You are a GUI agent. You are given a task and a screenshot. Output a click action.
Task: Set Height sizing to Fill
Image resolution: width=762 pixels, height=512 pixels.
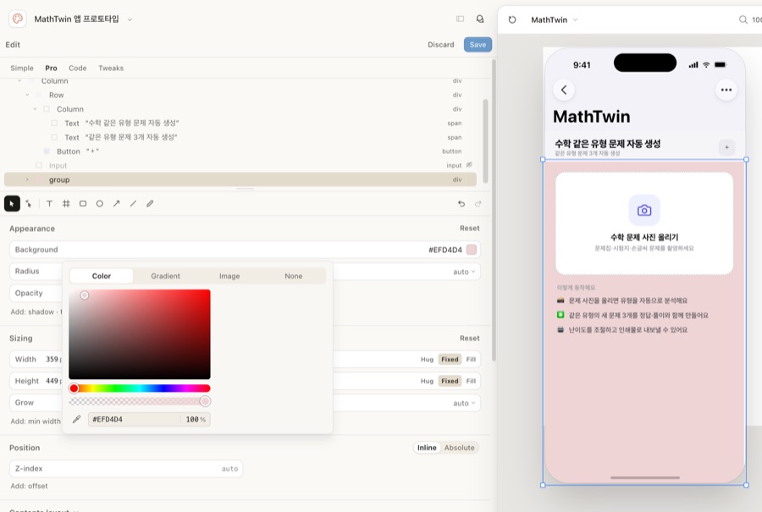(471, 381)
